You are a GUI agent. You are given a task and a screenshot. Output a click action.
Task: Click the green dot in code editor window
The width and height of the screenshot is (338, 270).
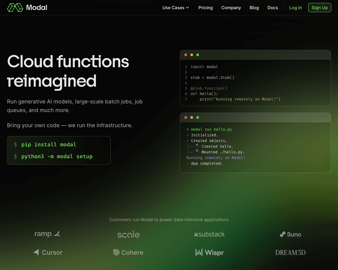[x=198, y=55]
